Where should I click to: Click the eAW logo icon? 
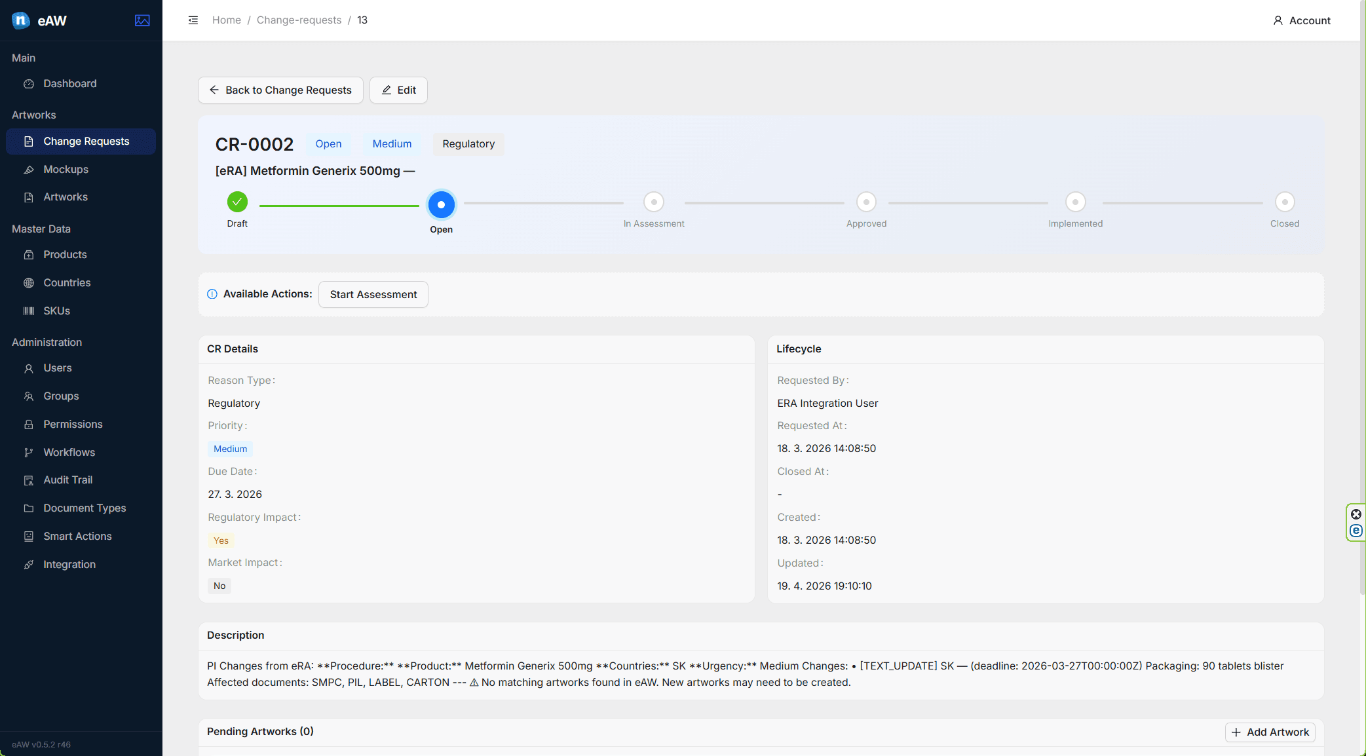pos(21,20)
